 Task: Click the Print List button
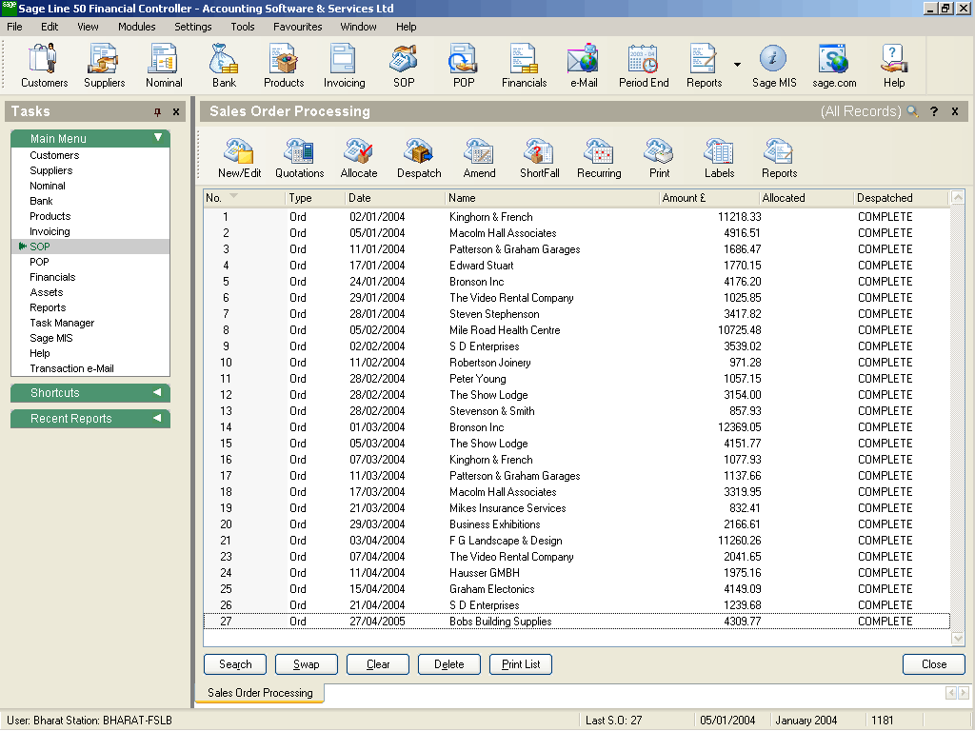coord(520,663)
